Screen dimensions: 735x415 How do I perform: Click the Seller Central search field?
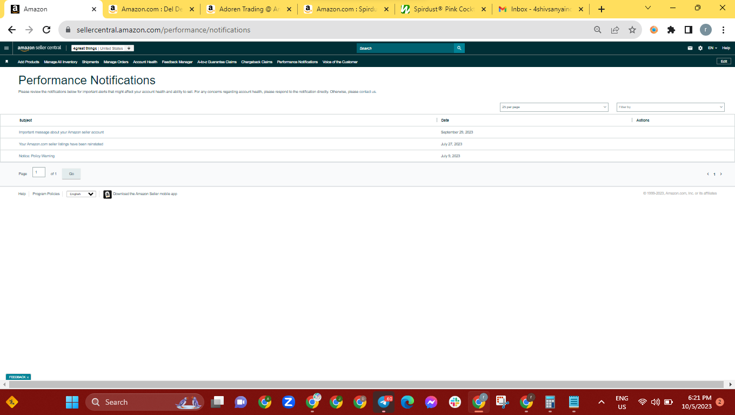point(405,48)
